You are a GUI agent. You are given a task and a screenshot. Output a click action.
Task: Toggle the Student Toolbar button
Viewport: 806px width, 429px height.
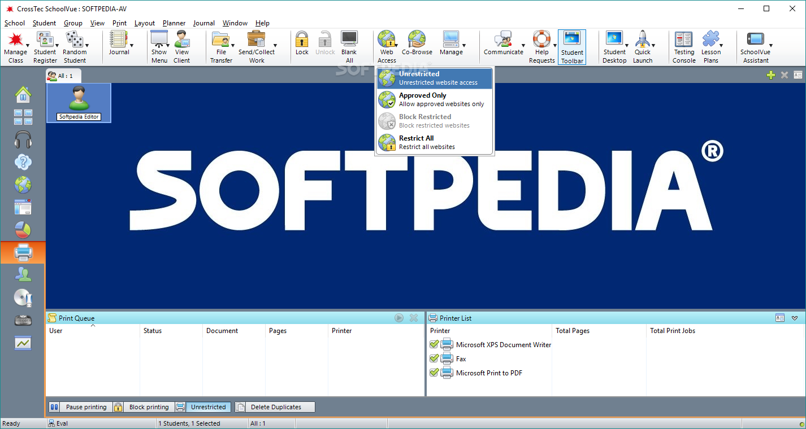coord(572,47)
